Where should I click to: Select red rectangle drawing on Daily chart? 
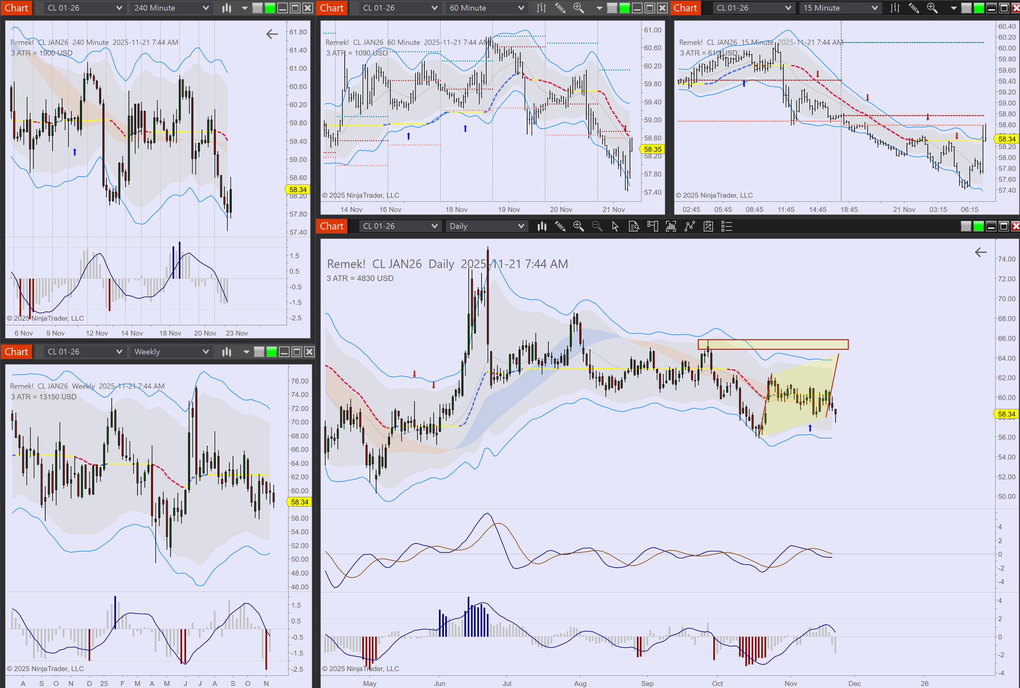click(773, 344)
